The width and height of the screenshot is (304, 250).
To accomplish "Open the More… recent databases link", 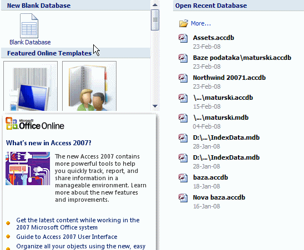I will (x=201, y=23).
